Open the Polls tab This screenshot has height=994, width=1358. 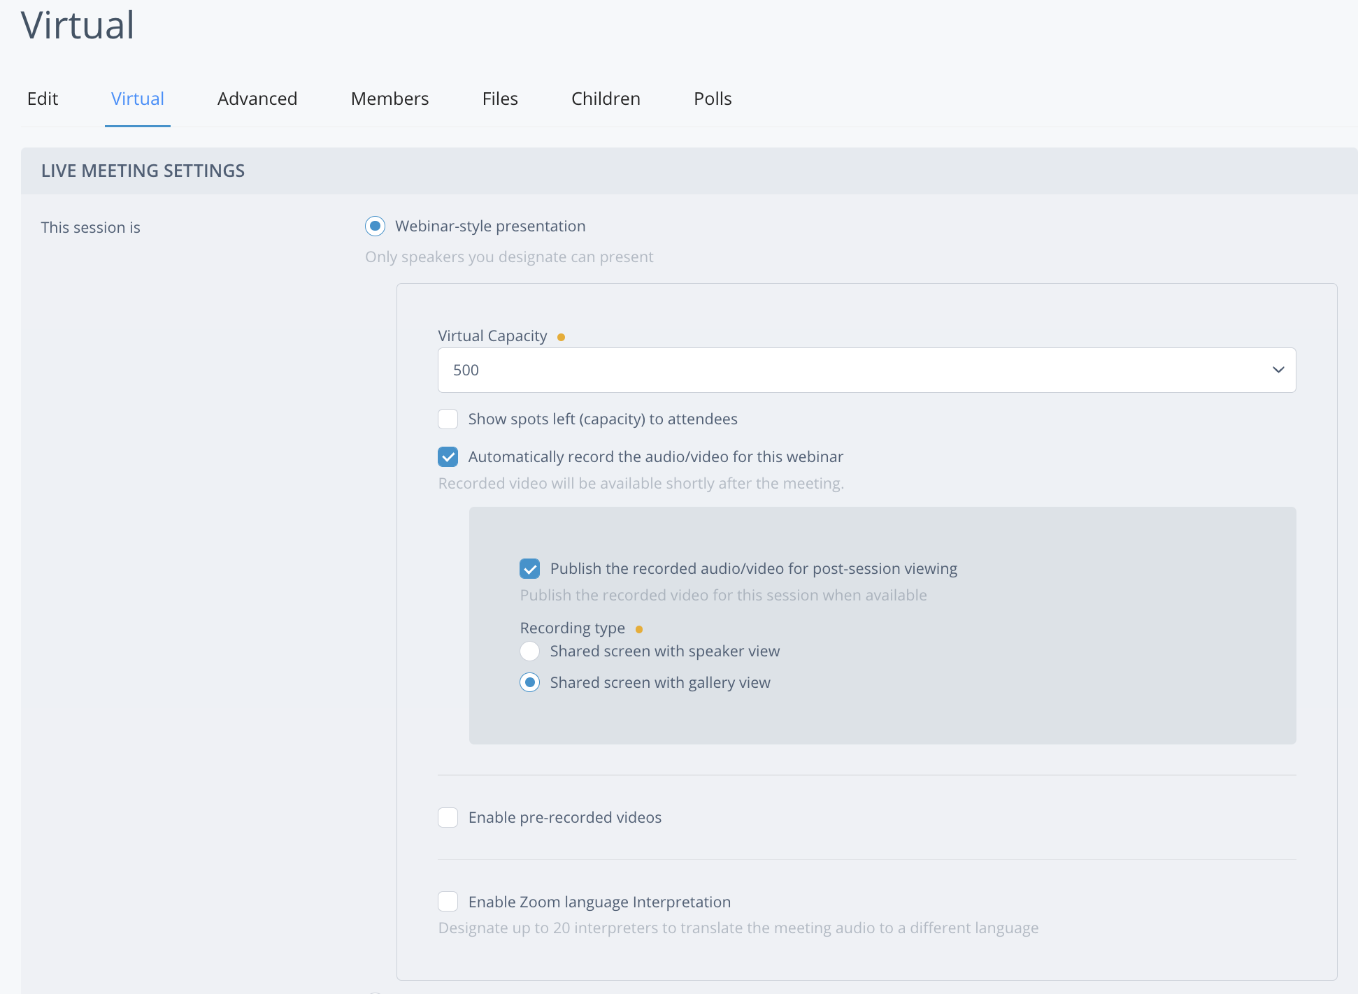pyautogui.click(x=713, y=99)
